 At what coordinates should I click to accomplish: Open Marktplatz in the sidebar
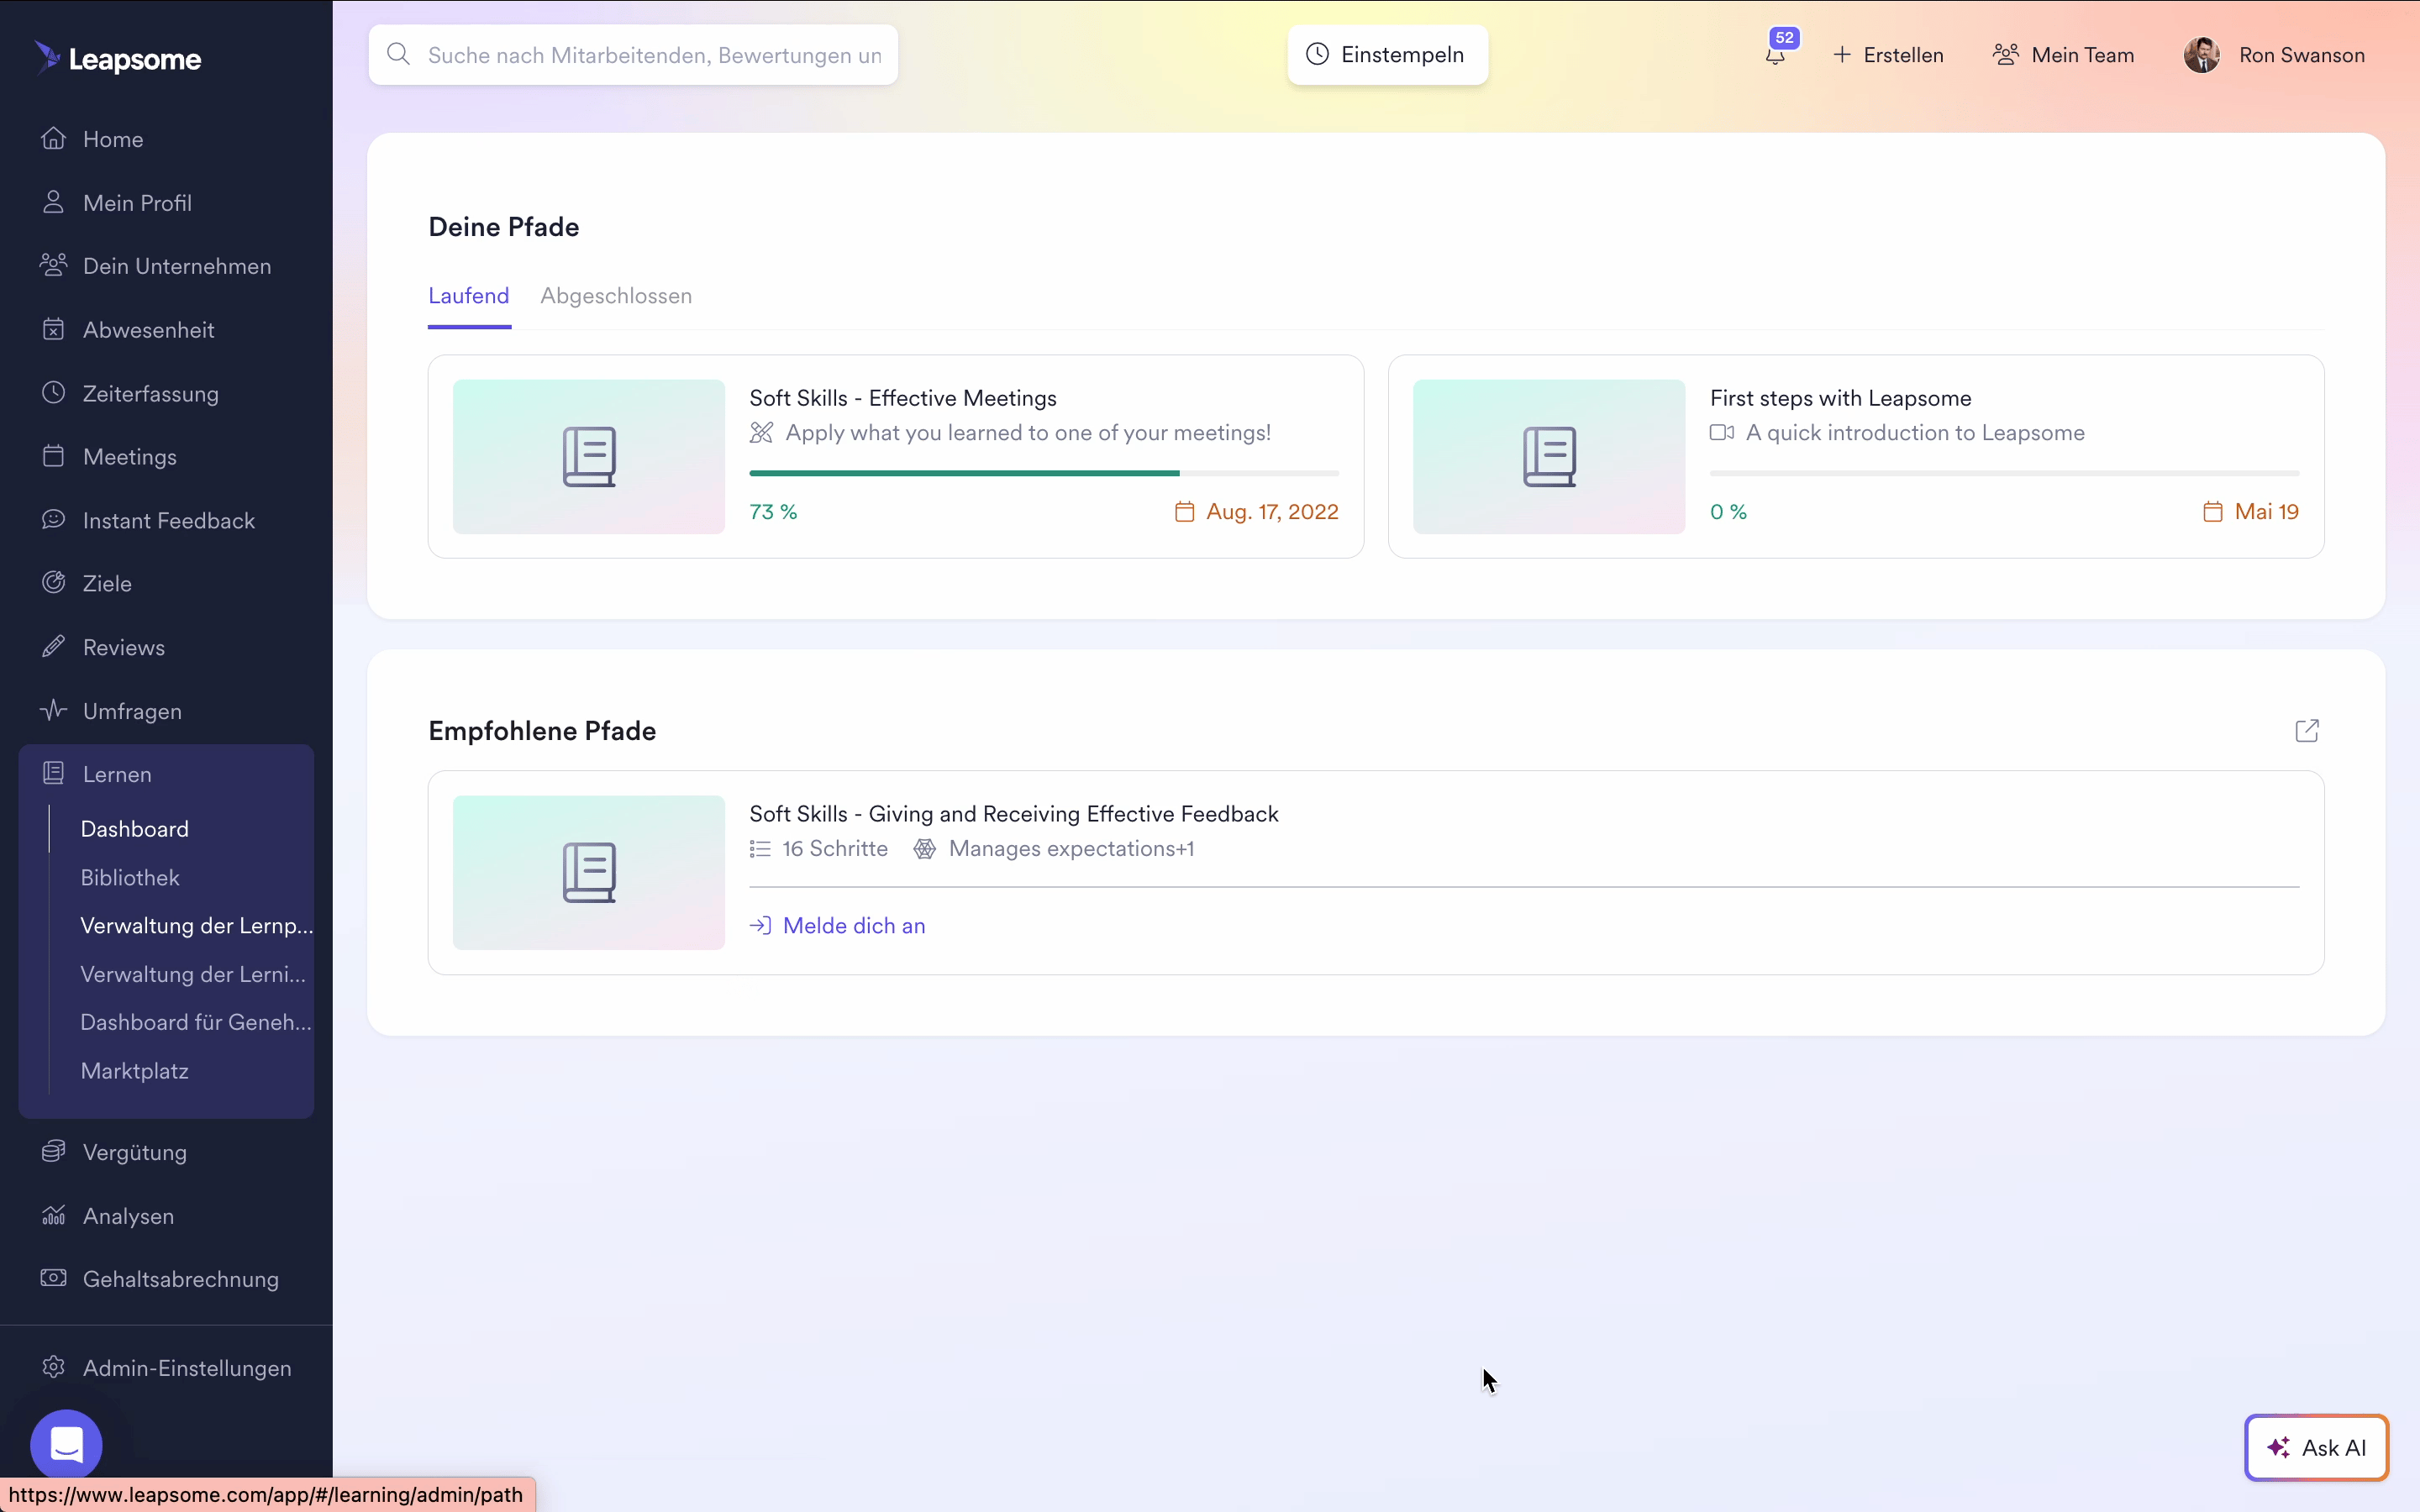coord(134,1071)
